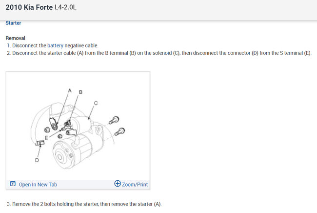Click the Removal section heading

(16, 38)
